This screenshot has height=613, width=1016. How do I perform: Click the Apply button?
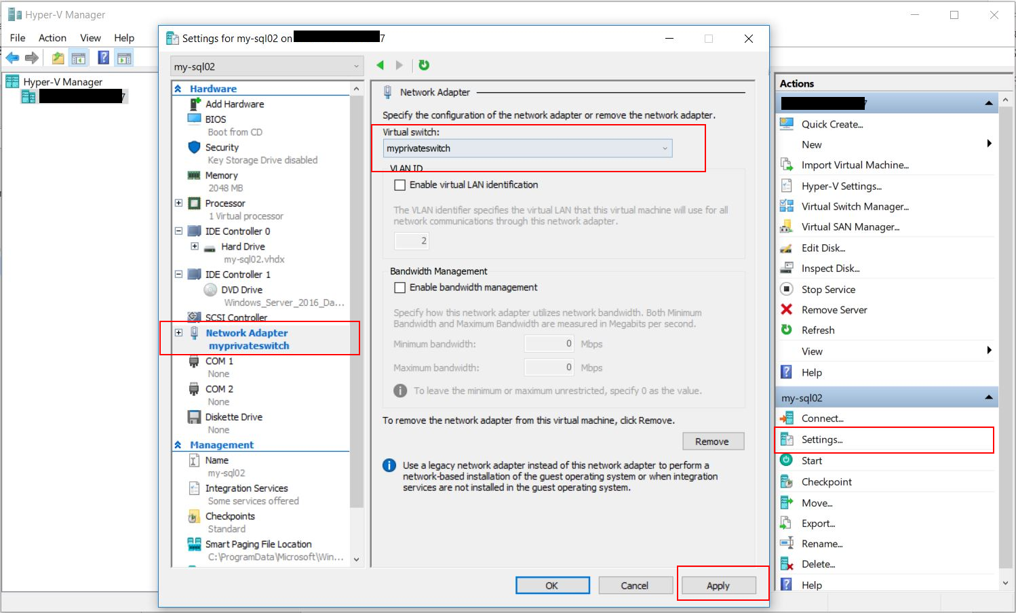(718, 585)
